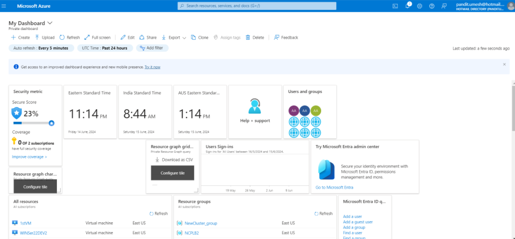Click the Microsoft Azure home title
The width and height of the screenshot is (515, 239).
click(34, 6)
